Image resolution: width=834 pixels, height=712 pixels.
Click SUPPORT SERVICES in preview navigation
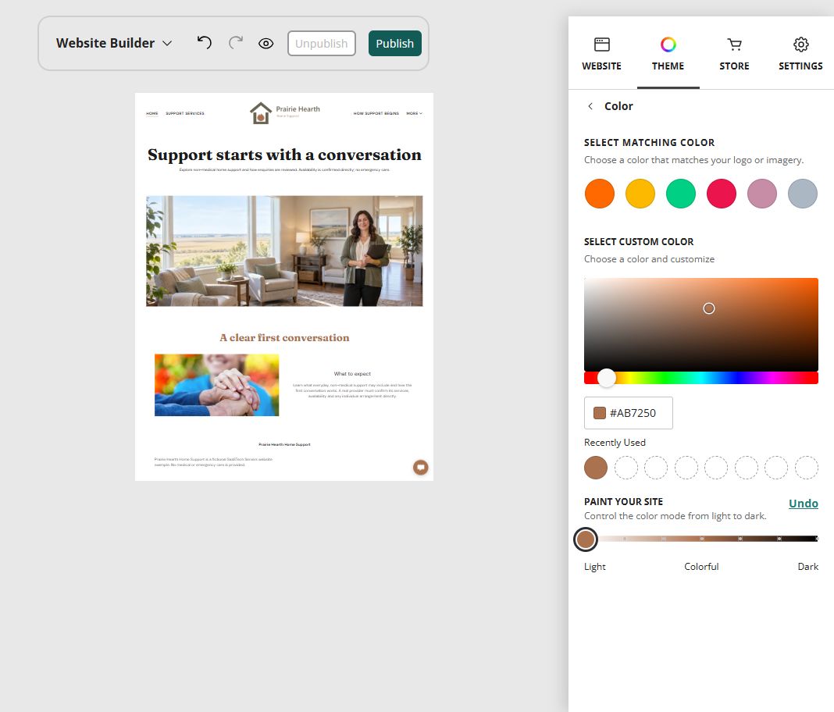coord(184,113)
